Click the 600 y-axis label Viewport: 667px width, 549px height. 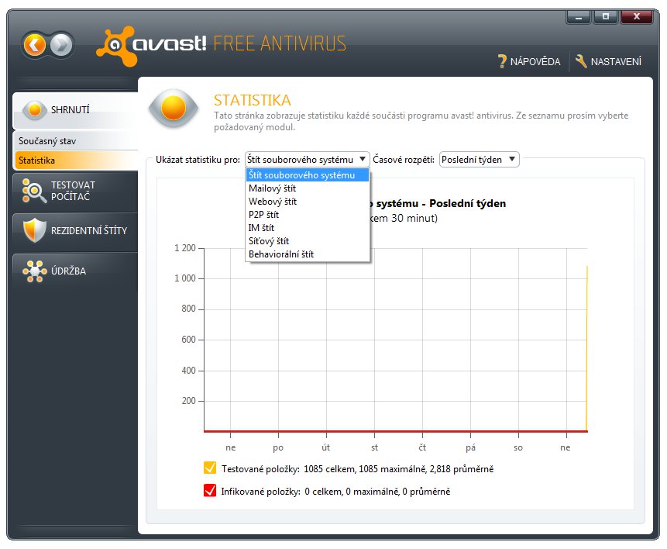tap(188, 340)
